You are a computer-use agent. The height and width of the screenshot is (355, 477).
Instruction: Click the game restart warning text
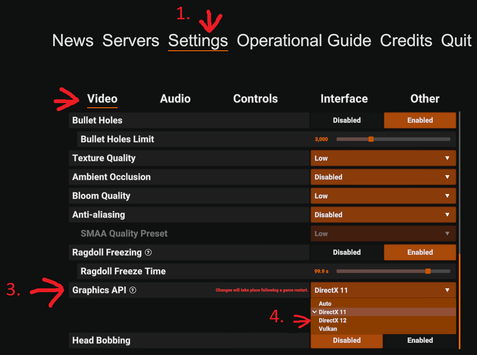click(262, 290)
